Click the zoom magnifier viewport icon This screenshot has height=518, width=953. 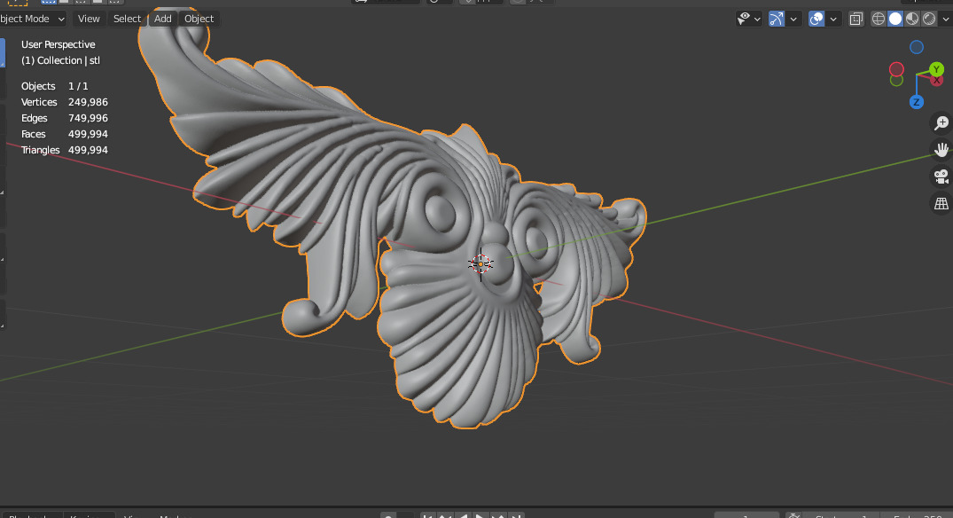click(x=941, y=123)
